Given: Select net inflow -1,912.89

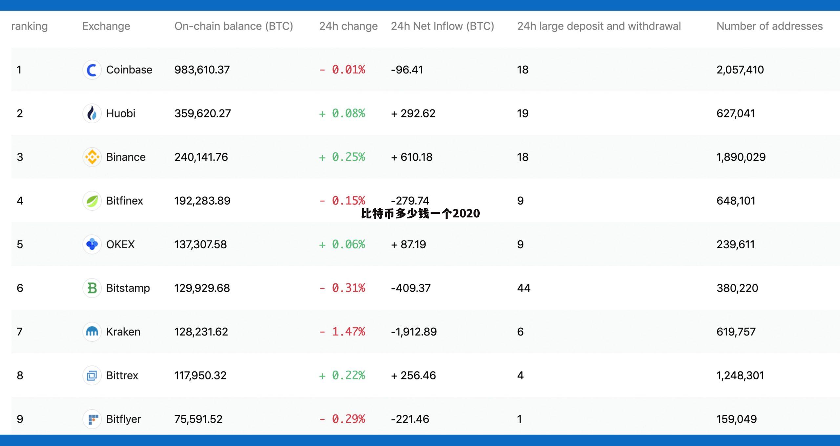Looking at the screenshot, I should (x=414, y=332).
